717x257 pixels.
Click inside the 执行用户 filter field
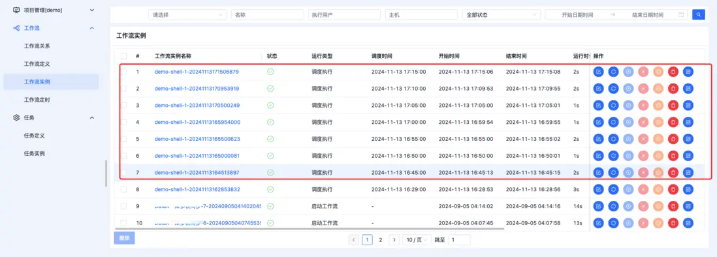(x=344, y=14)
